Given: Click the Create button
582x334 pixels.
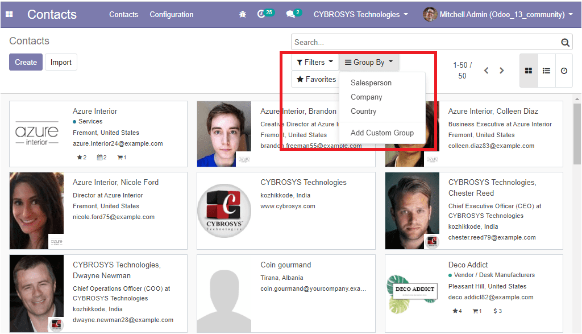Looking at the screenshot, I should pyautogui.click(x=26, y=62).
